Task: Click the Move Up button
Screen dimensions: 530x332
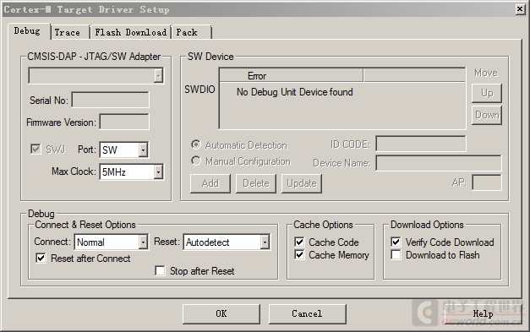Action: 487,93
